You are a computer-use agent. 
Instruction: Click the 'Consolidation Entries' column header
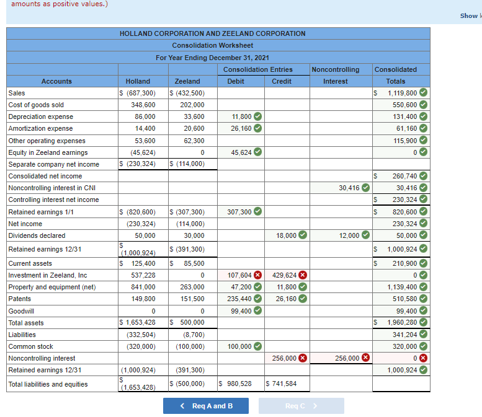(x=258, y=69)
